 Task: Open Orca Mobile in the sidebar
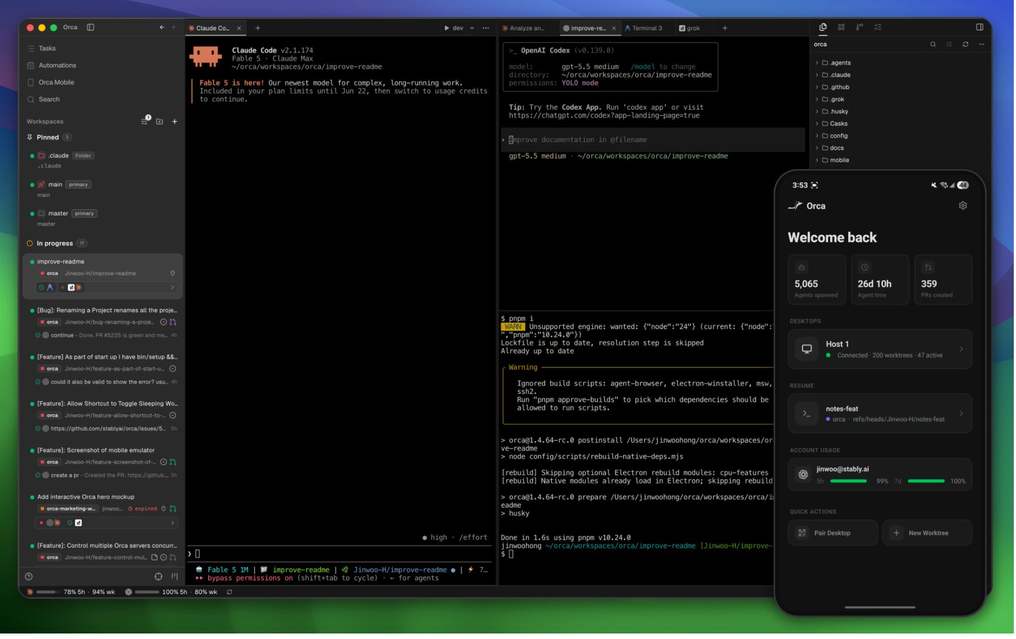click(x=56, y=83)
